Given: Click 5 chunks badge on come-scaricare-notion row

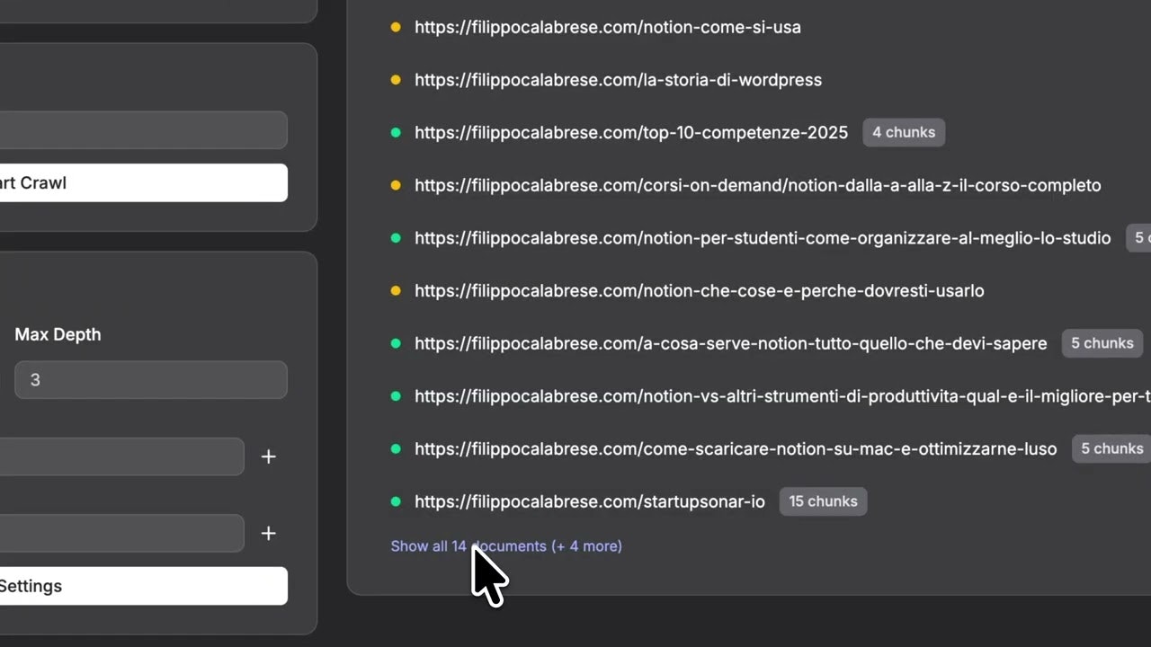Looking at the screenshot, I should click(x=1111, y=448).
